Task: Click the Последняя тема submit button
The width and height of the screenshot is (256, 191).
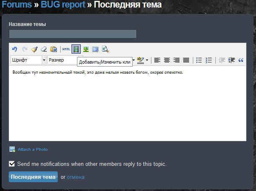Action: [33, 177]
